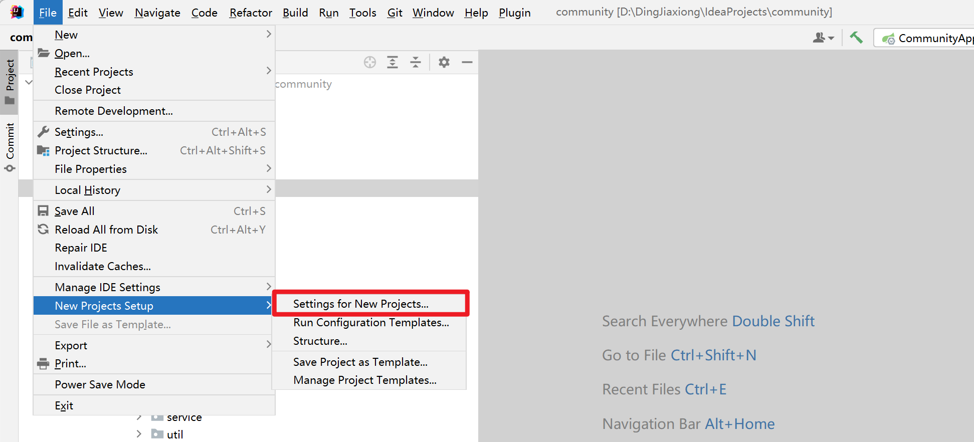974x442 pixels.
Task: Select Print... menu entry
Action: click(x=154, y=363)
